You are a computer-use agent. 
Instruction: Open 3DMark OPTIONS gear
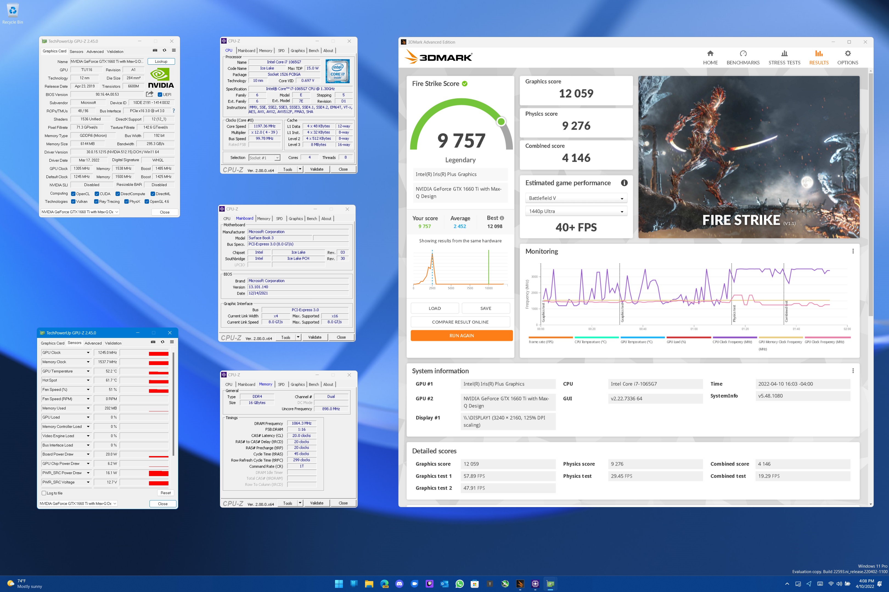point(847,58)
